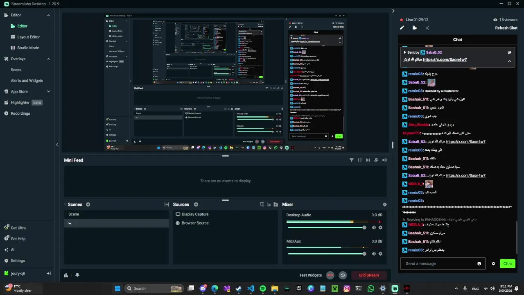
Task: Go to Alerts and Widgets
Action: (27, 81)
